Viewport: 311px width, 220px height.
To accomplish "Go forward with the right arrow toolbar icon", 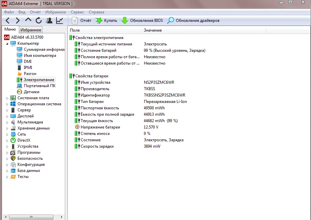I will click(18, 21).
